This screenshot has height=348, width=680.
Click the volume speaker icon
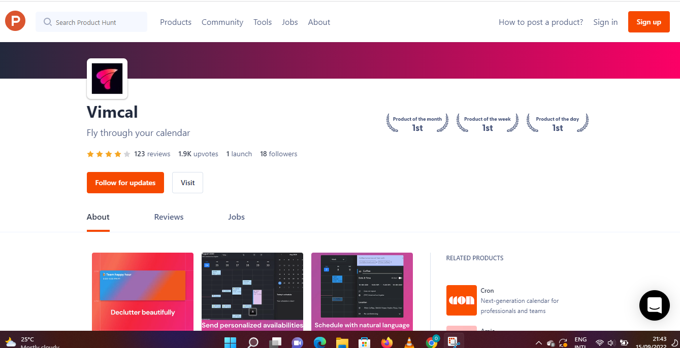[611, 343]
